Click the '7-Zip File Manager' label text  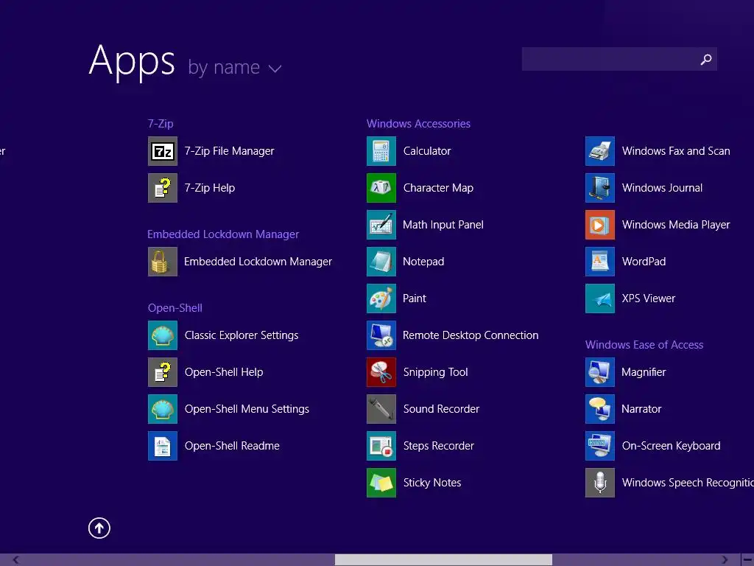tap(230, 151)
